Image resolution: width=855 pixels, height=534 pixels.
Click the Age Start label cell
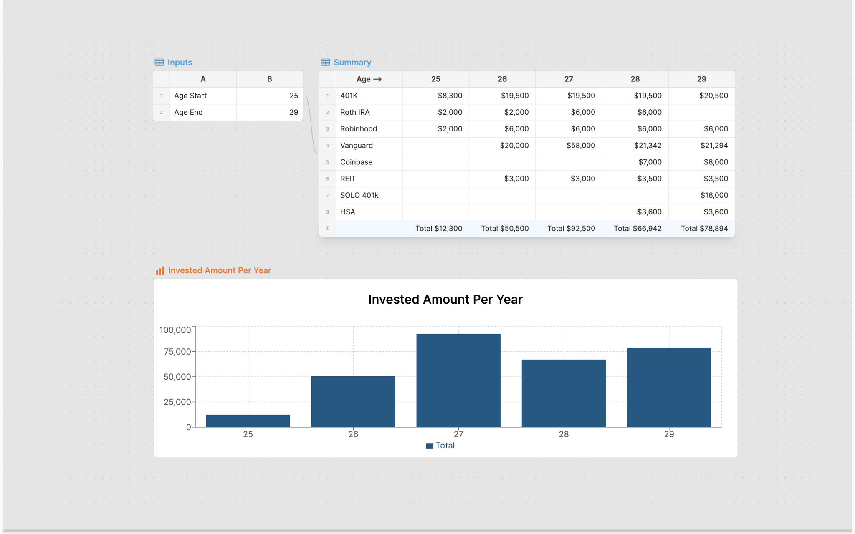pyautogui.click(x=203, y=96)
